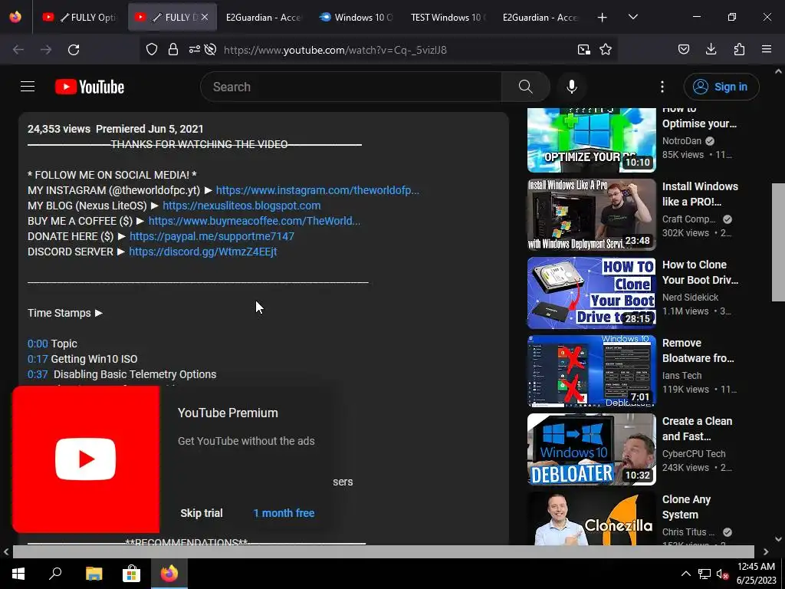This screenshot has height=589, width=785.
Task: Click Skip trial in Premium popup
Action: [x=202, y=513]
